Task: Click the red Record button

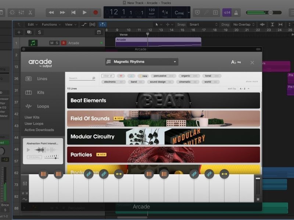Action: point(96,12)
